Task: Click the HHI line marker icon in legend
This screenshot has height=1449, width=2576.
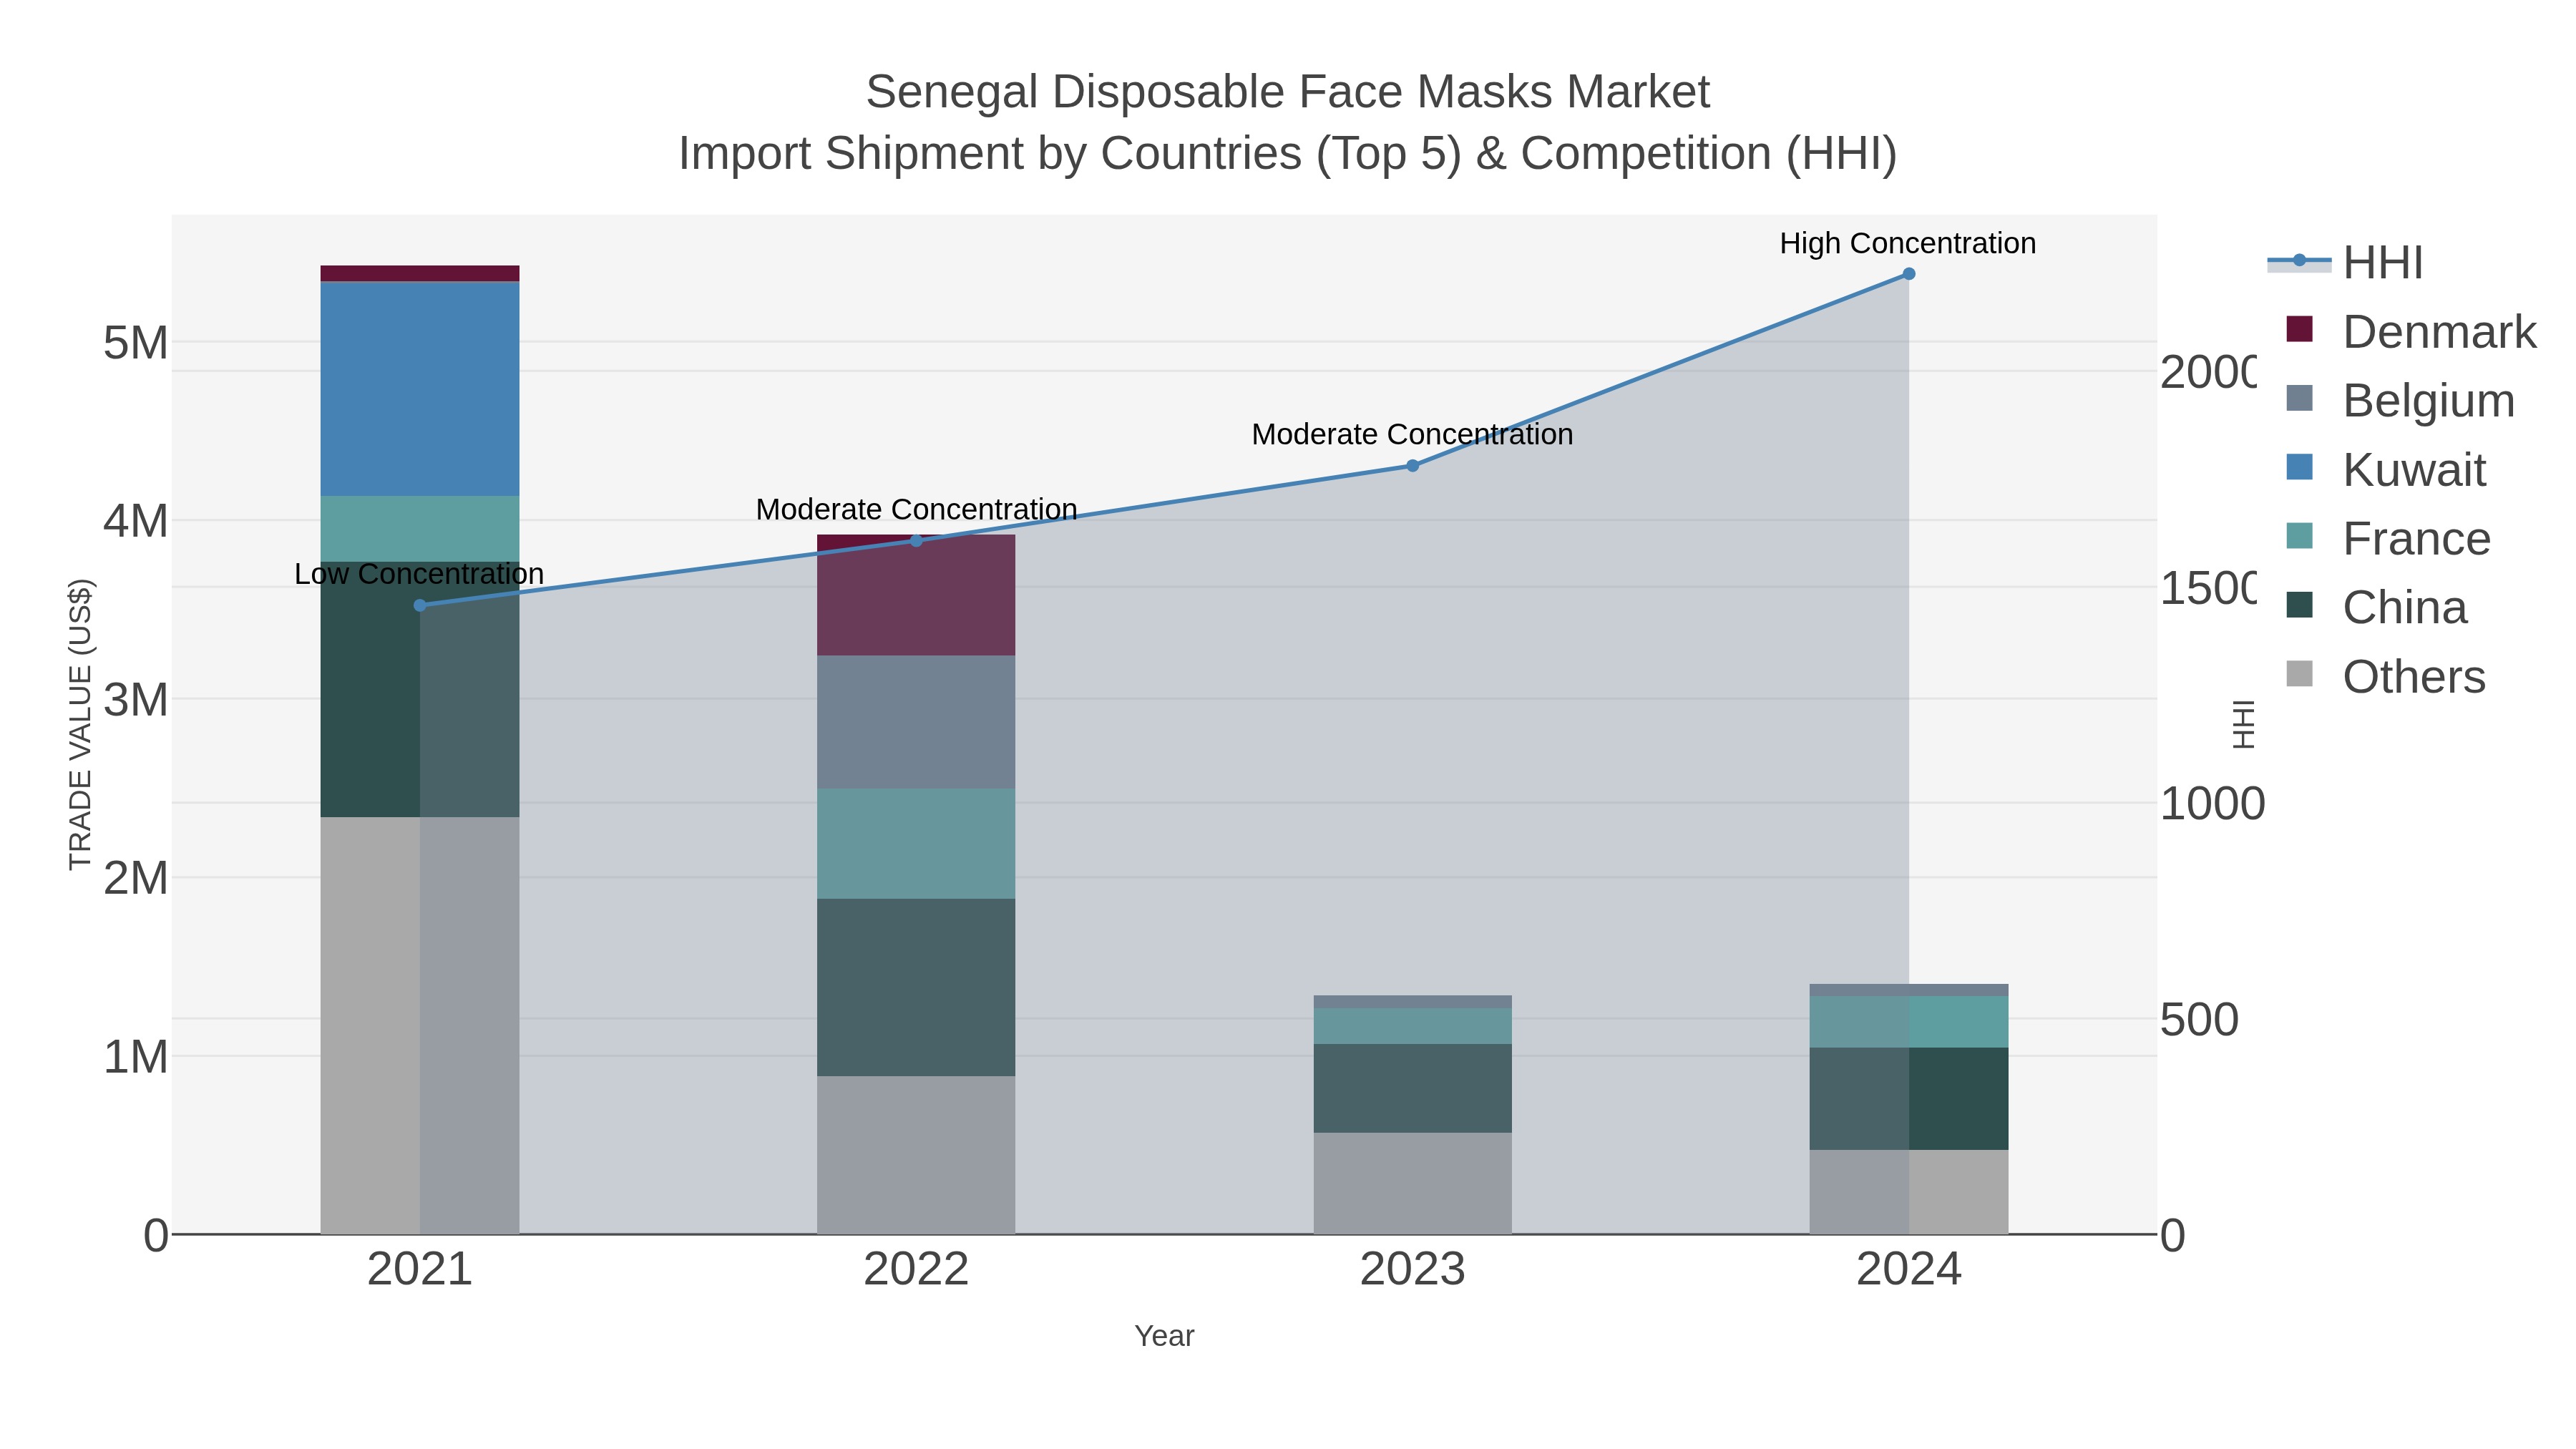Action: tap(2299, 261)
